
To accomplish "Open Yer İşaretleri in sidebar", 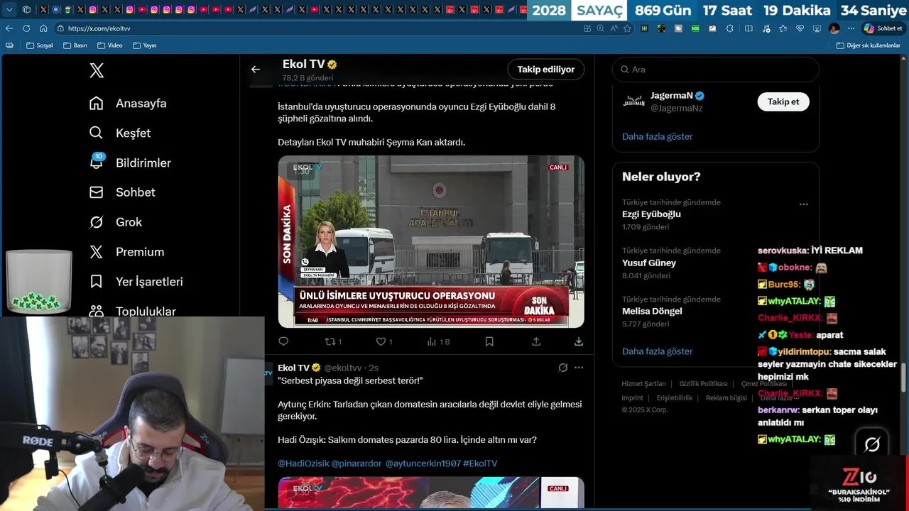I will pyautogui.click(x=136, y=282).
